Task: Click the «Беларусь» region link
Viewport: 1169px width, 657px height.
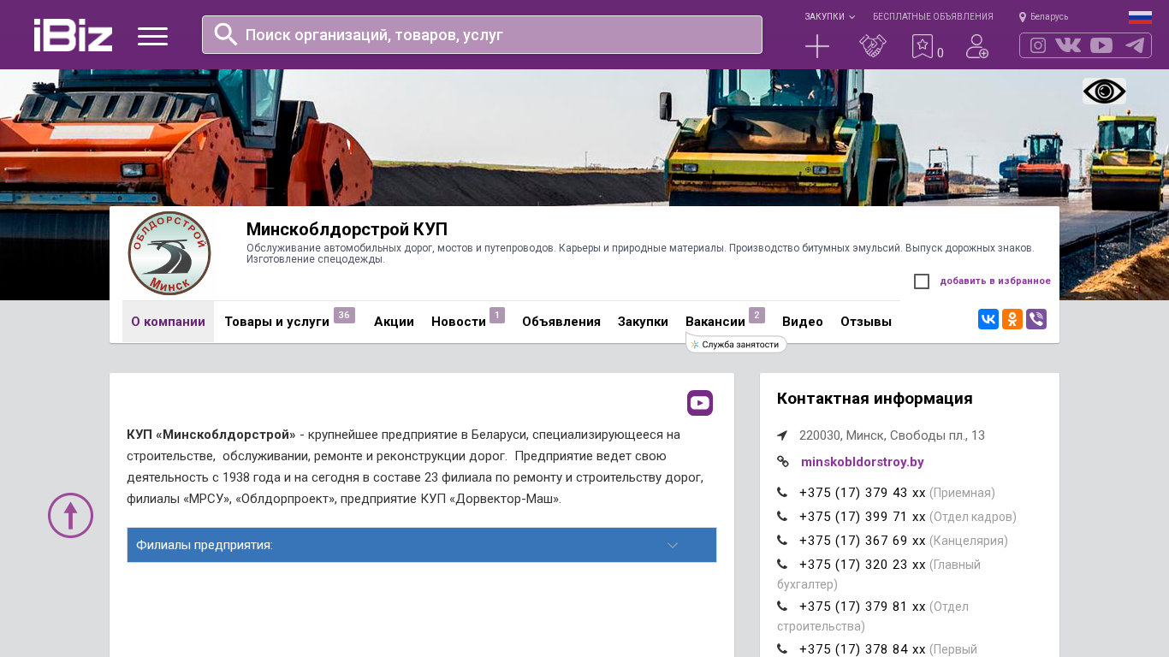Action: point(1049,17)
